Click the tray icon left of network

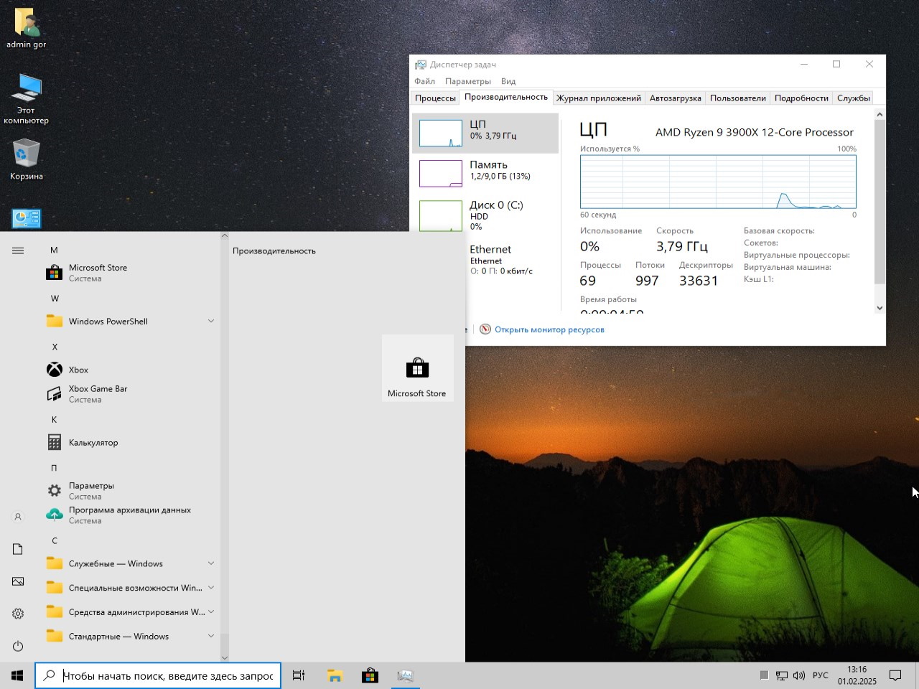click(765, 675)
